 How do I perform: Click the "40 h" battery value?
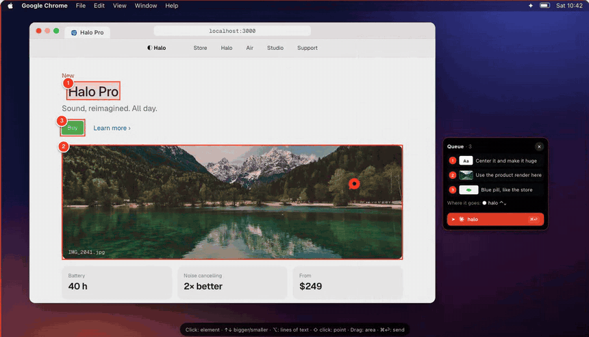pyautogui.click(x=78, y=286)
